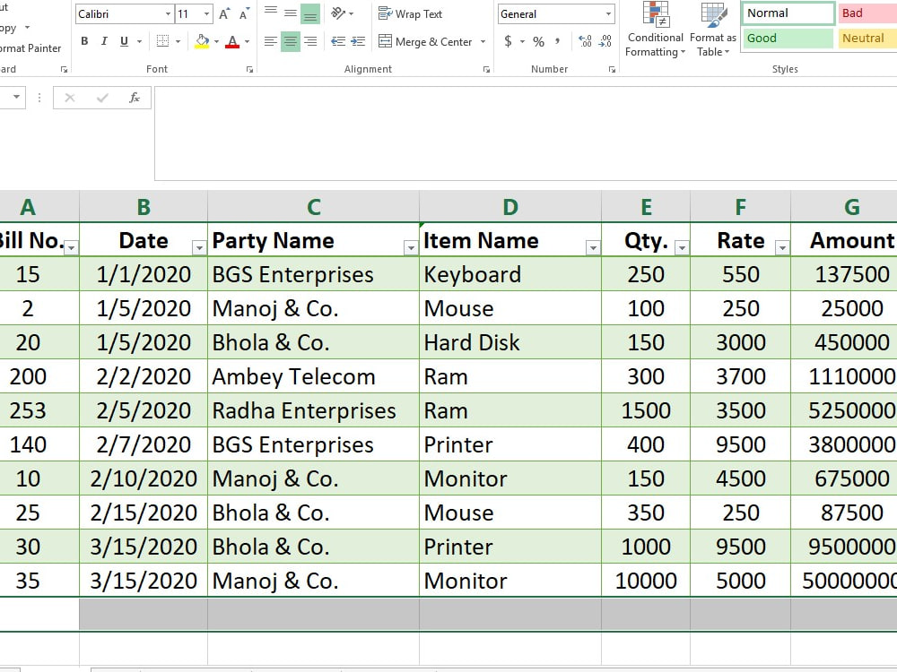897x672 pixels.
Task: Click the formula bar Enter checkmark icon
Action: click(102, 97)
